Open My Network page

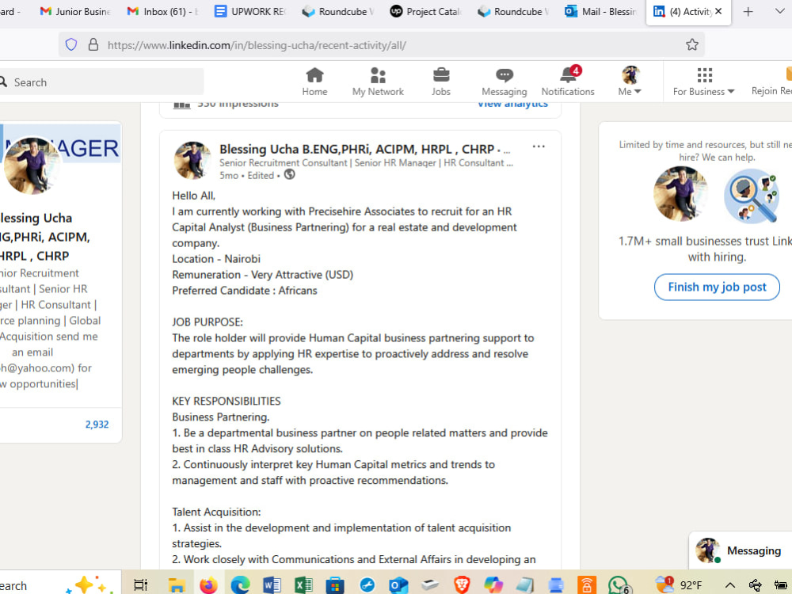pos(378,82)
